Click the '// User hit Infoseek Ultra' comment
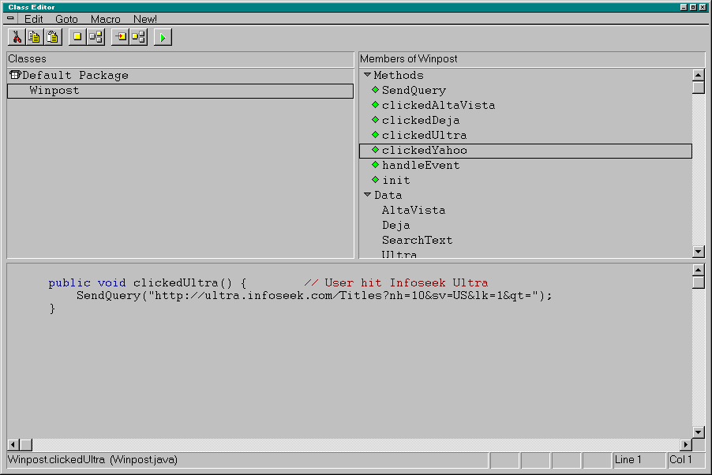This screenshot has width=712, height=475. [396, 283]
